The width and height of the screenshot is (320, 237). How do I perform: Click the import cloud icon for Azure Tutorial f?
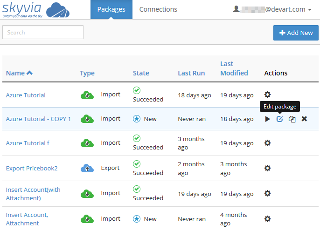(x=87, y=143)
